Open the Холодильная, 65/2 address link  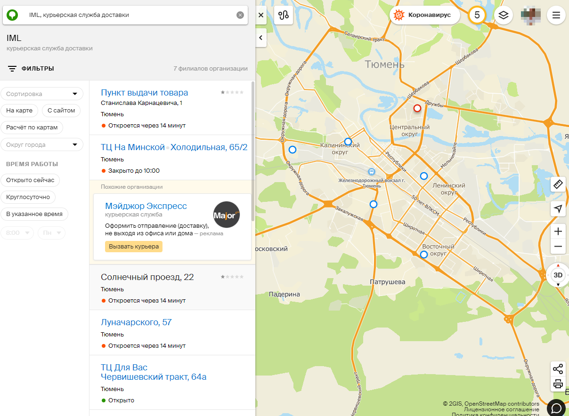pyautogui.click(x=209, y=147)
